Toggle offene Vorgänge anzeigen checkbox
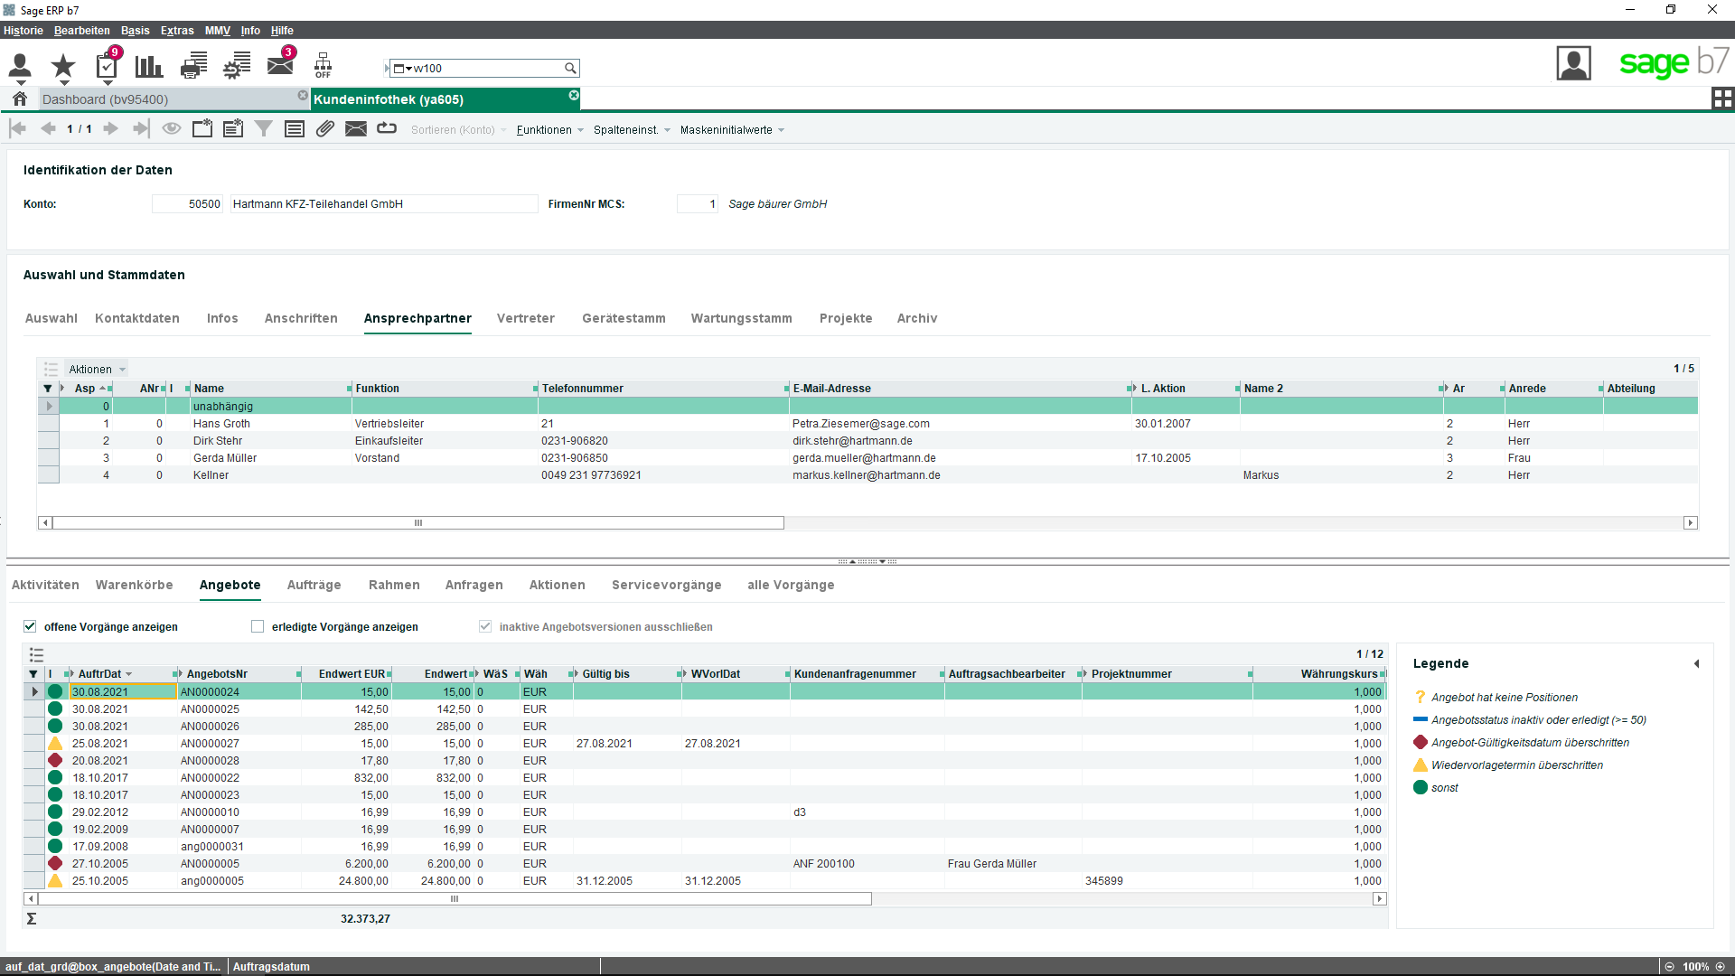This screenshot has height=976, width=1735. click(x=30, y=626)
